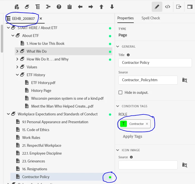Move item up with up arrow
Screen dimensions: 195x184
101,7
